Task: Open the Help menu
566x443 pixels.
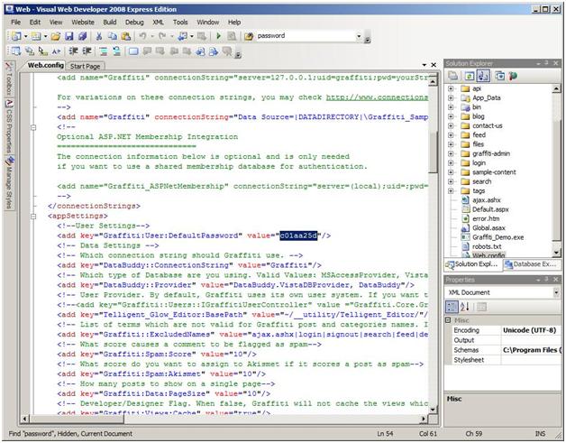Action: point(234,22)
